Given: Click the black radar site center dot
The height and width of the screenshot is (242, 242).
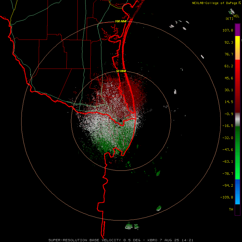Looking at the screenshot, I should coord(120,120).
